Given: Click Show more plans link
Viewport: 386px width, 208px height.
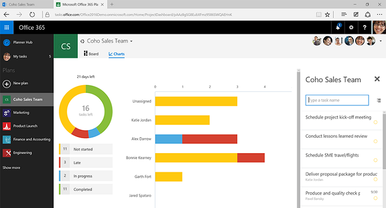Looking at the screenshot, I should [x=11, y=167].
